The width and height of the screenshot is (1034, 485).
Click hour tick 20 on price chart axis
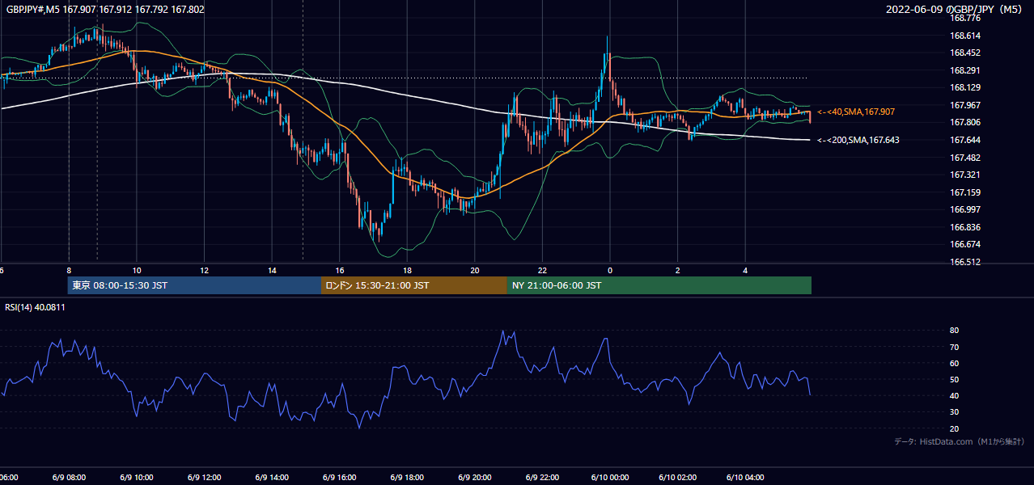click(x=475, y=270)
